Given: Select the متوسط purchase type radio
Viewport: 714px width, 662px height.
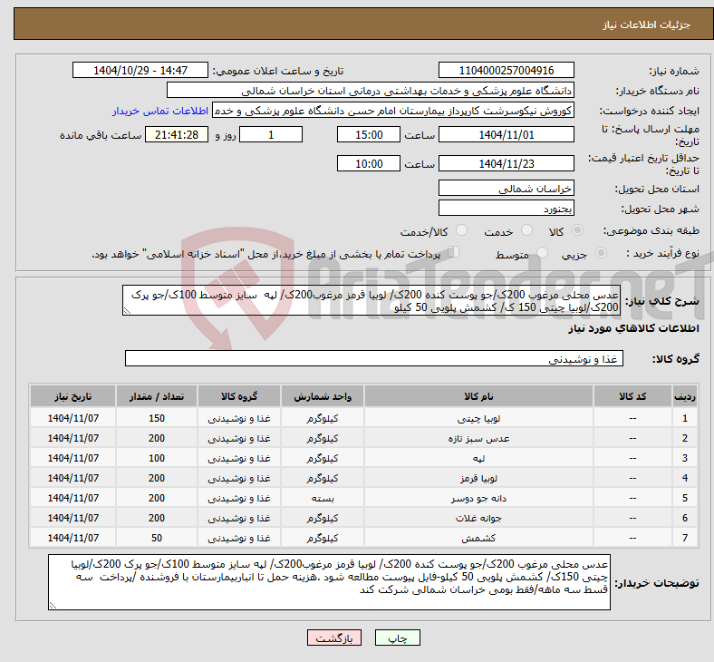Looking at the screenshot, I should click(543, 253).
